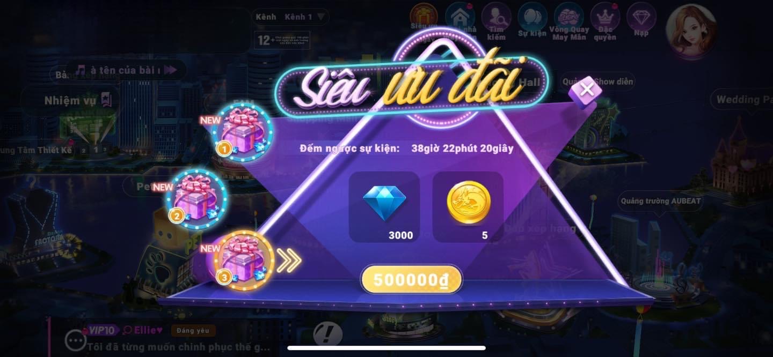
Task: Open the Quảng trường AUBEAT location
Action: click(661, 201)
